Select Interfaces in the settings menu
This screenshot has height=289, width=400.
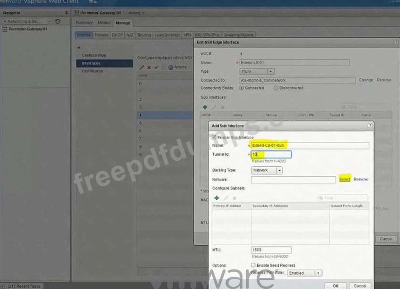[x=105, y=63]
